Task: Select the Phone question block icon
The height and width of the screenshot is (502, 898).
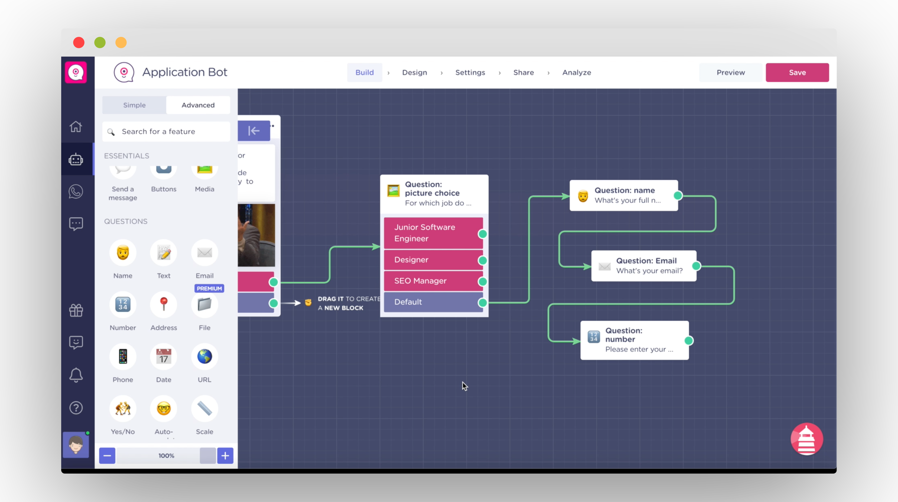Action: (123, 356)
